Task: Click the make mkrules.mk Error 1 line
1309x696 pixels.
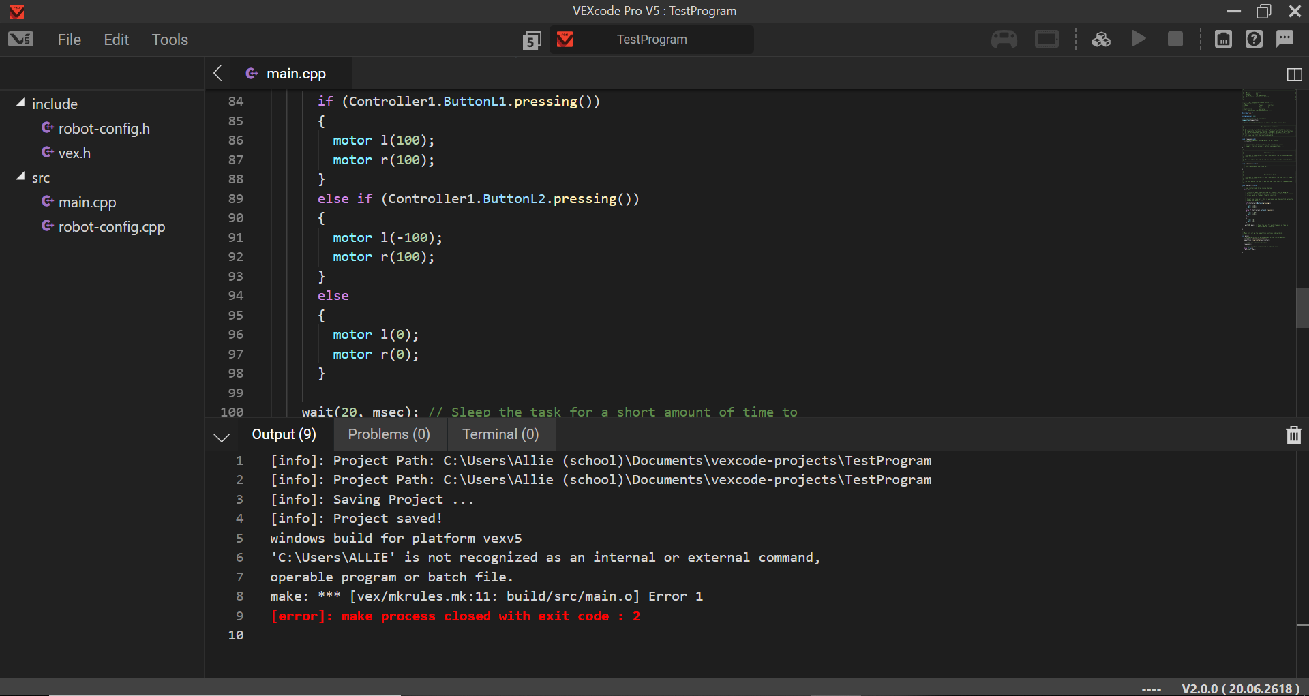Action: (486, 596)
